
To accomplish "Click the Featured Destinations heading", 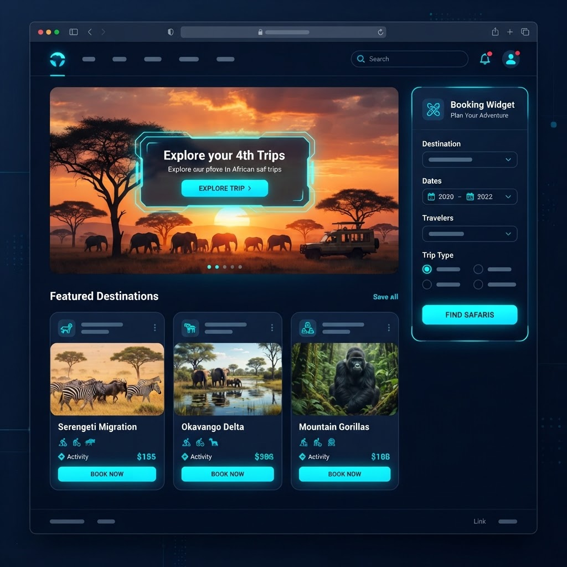I will pos(104,296).
